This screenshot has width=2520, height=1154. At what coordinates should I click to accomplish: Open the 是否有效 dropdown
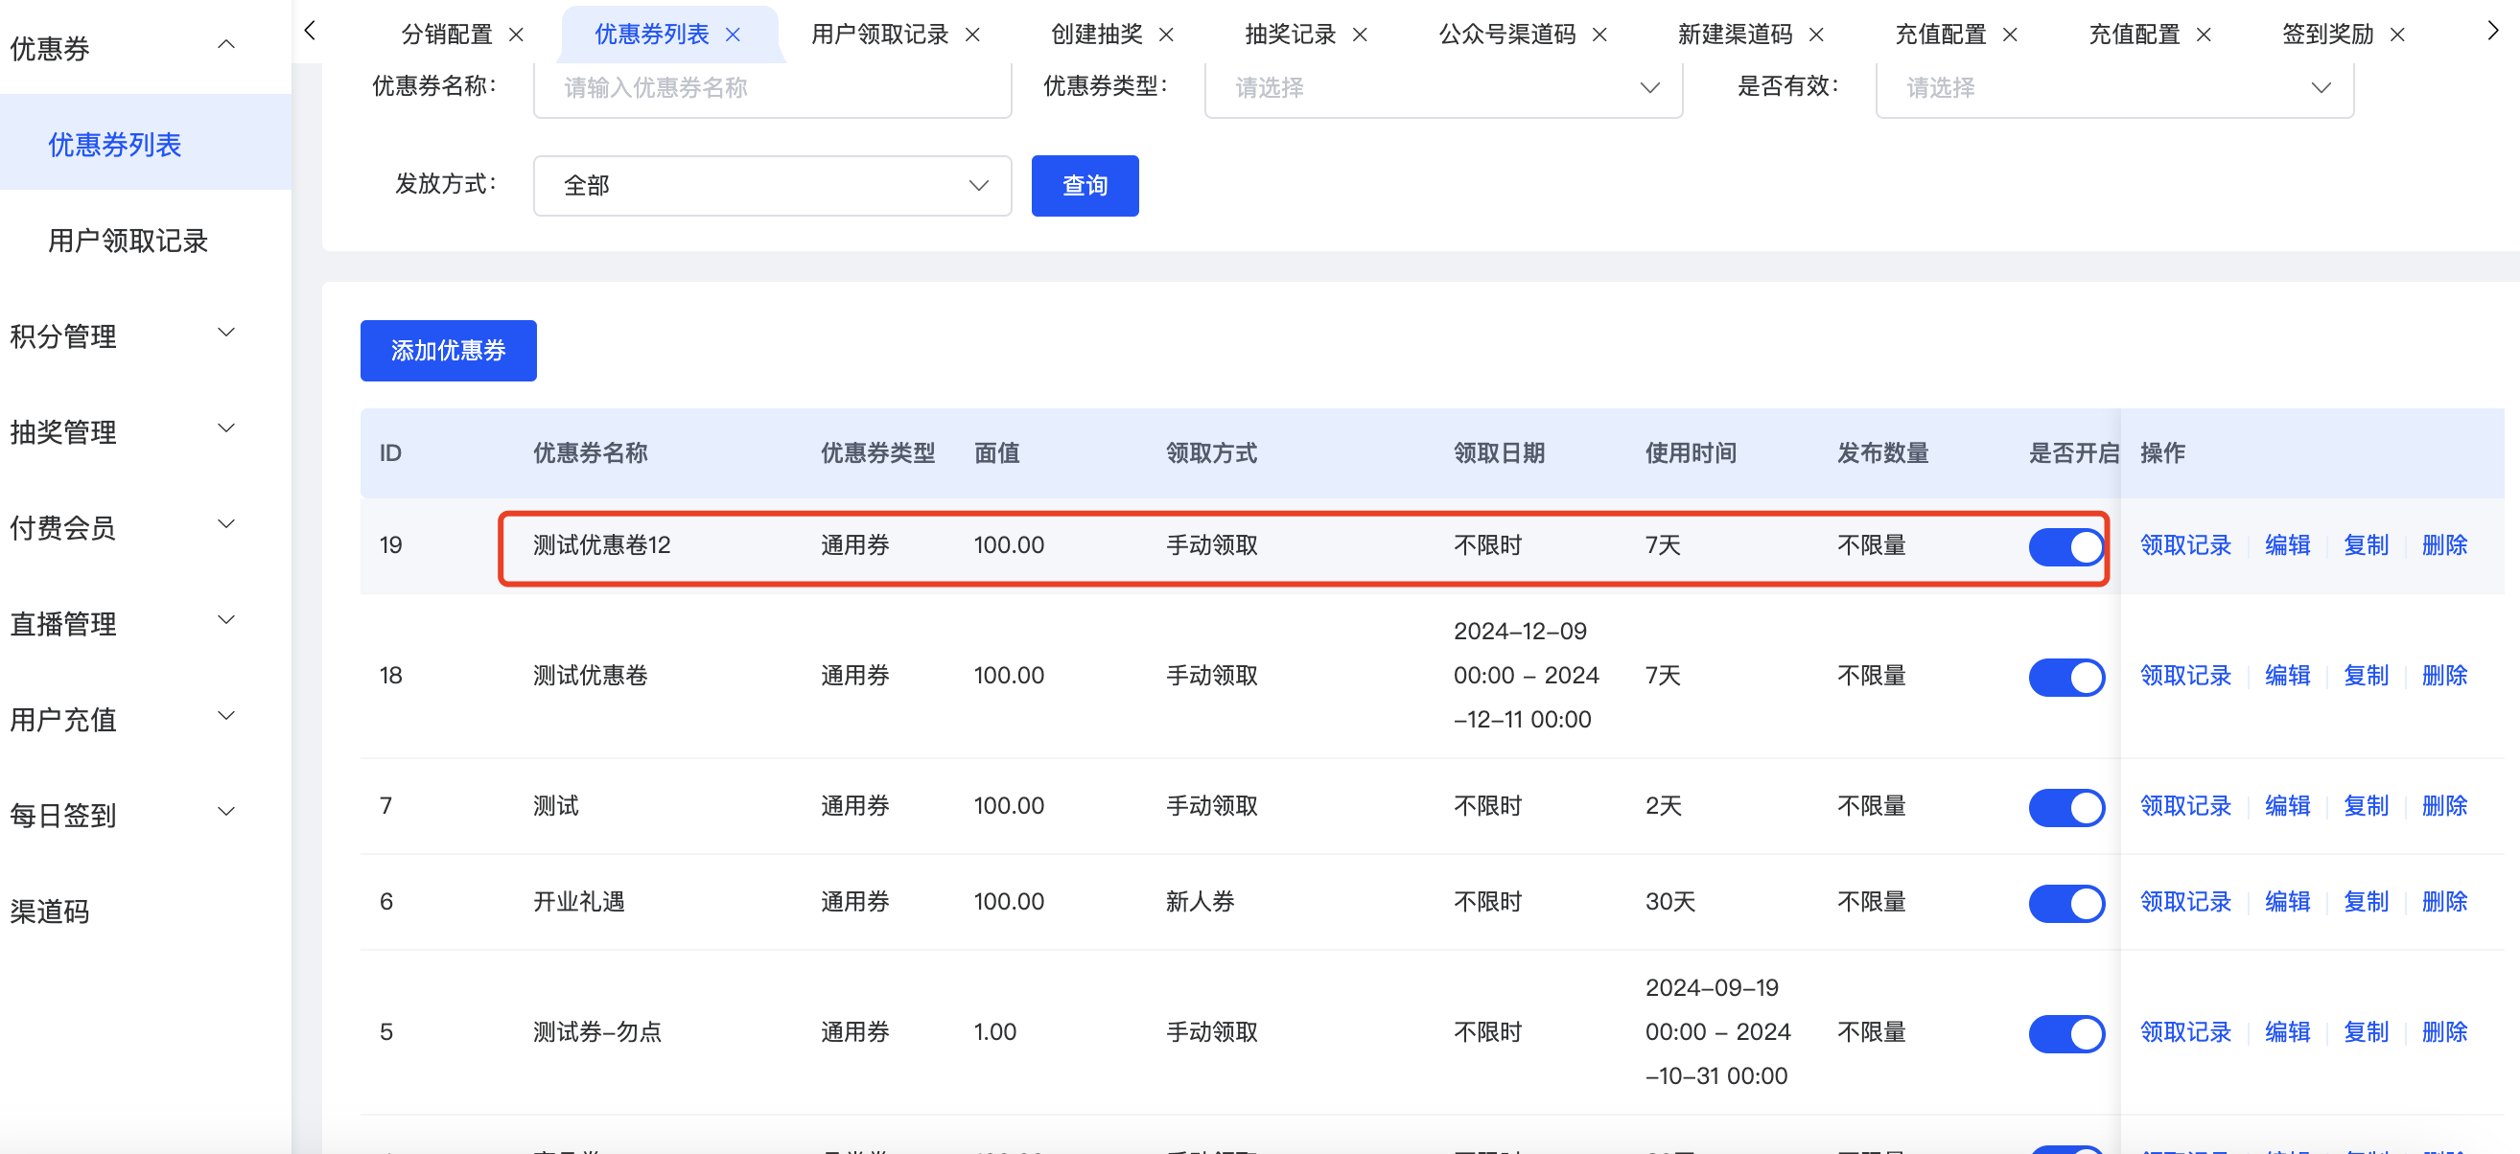(2114, 88)
